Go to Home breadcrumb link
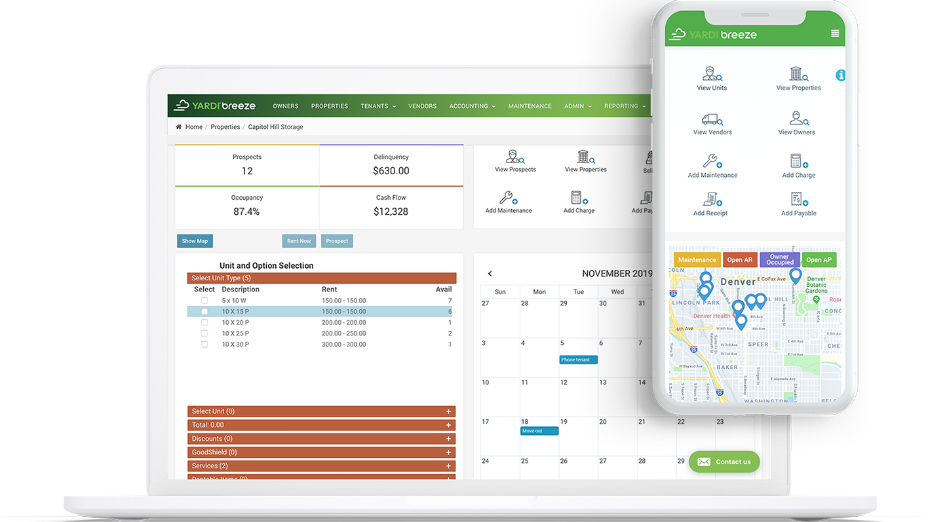The height and width of the screenshot is (522, 928). [x=194, y=127]
